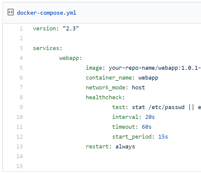The image size is (201, 173).
Task: Click the services key
Action: 46,48
